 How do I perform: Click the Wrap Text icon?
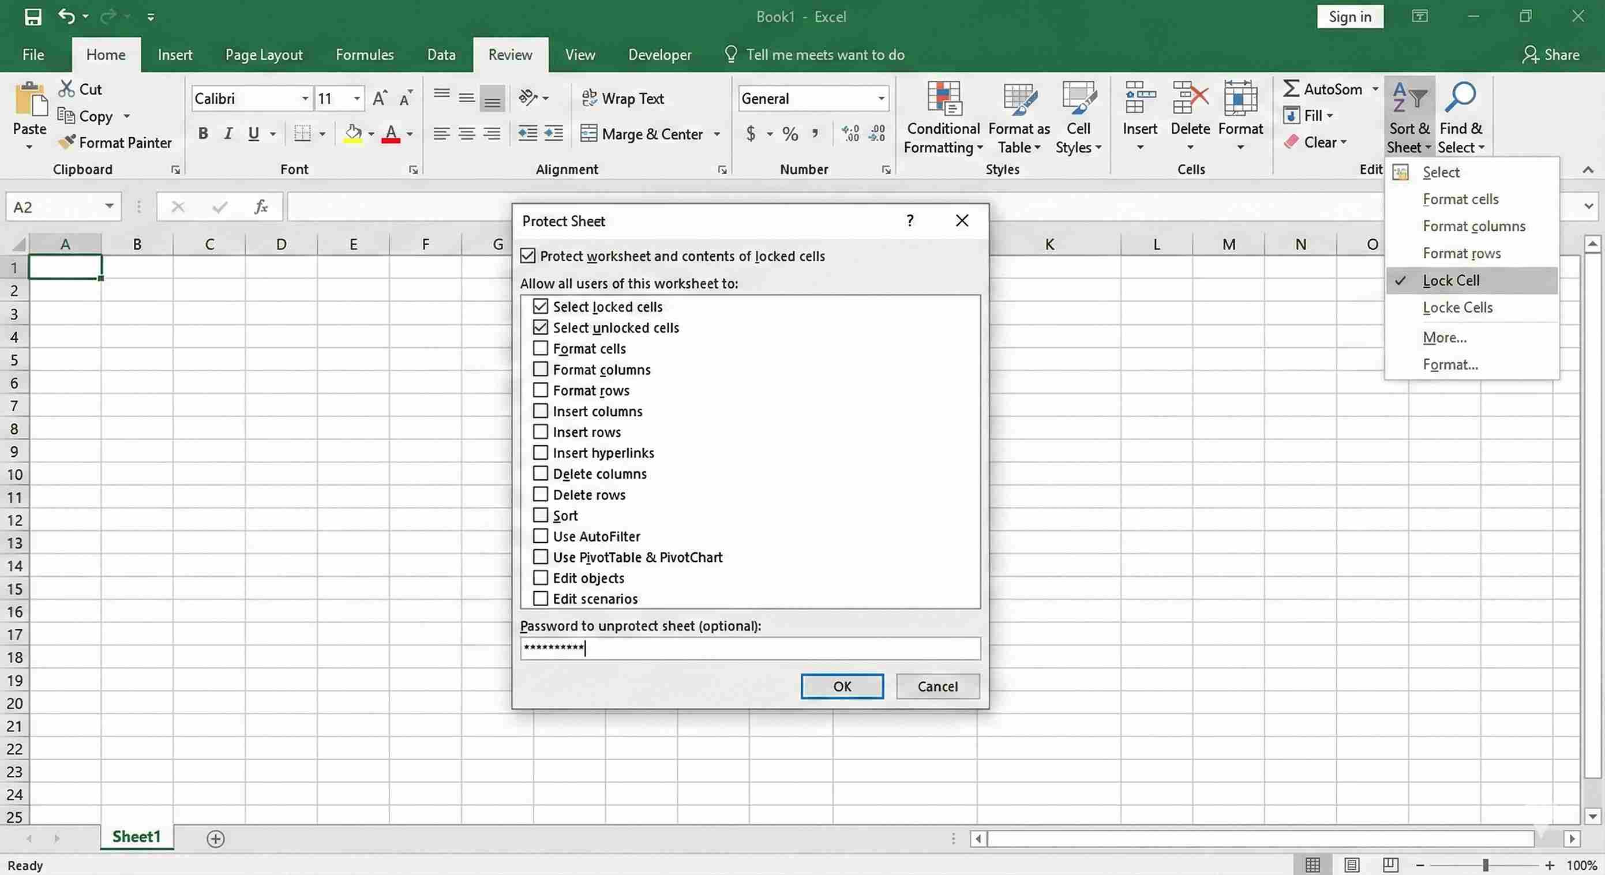(589, 98)
